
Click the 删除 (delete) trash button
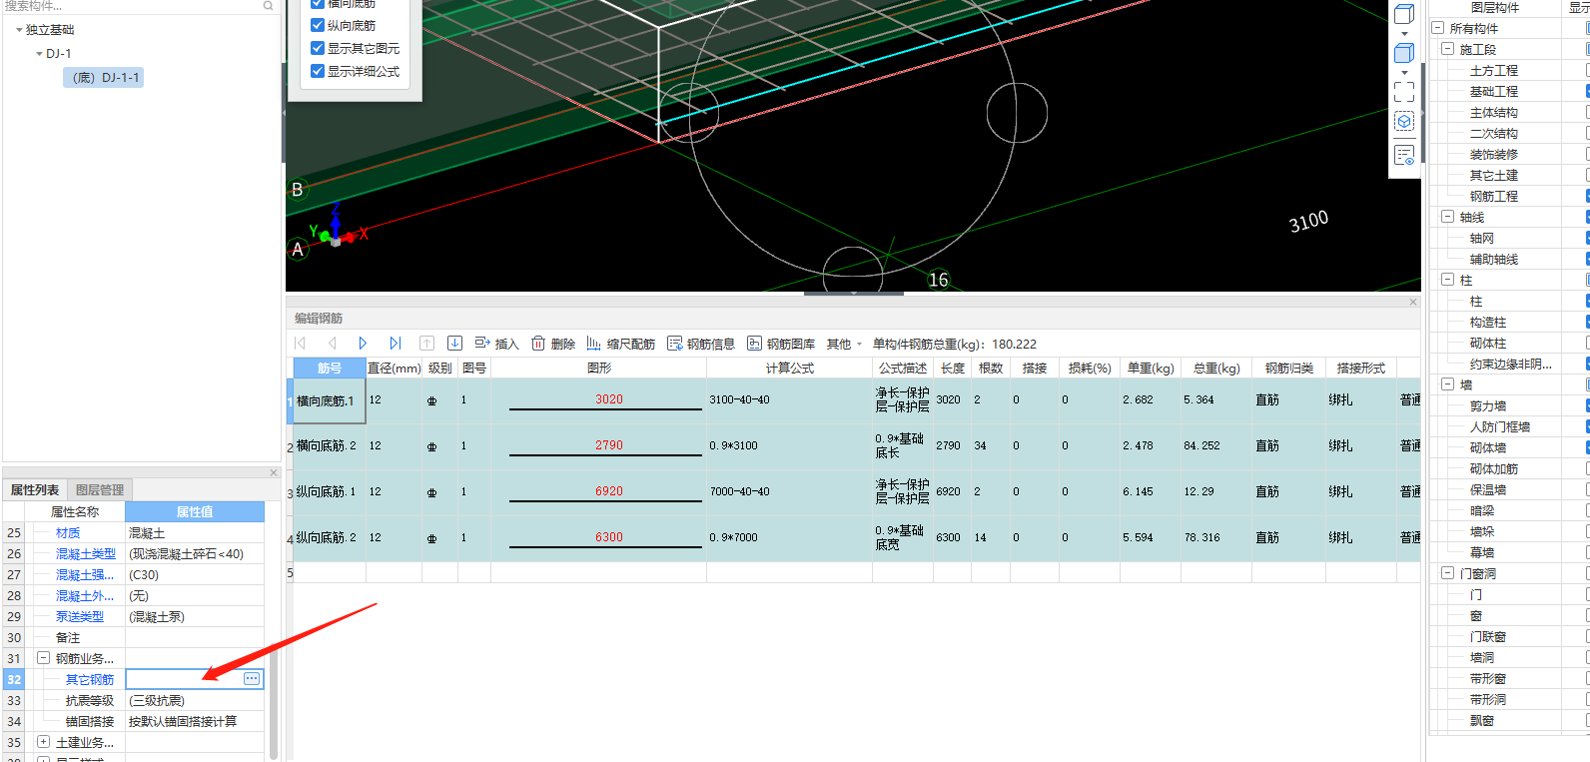point(553,344)
